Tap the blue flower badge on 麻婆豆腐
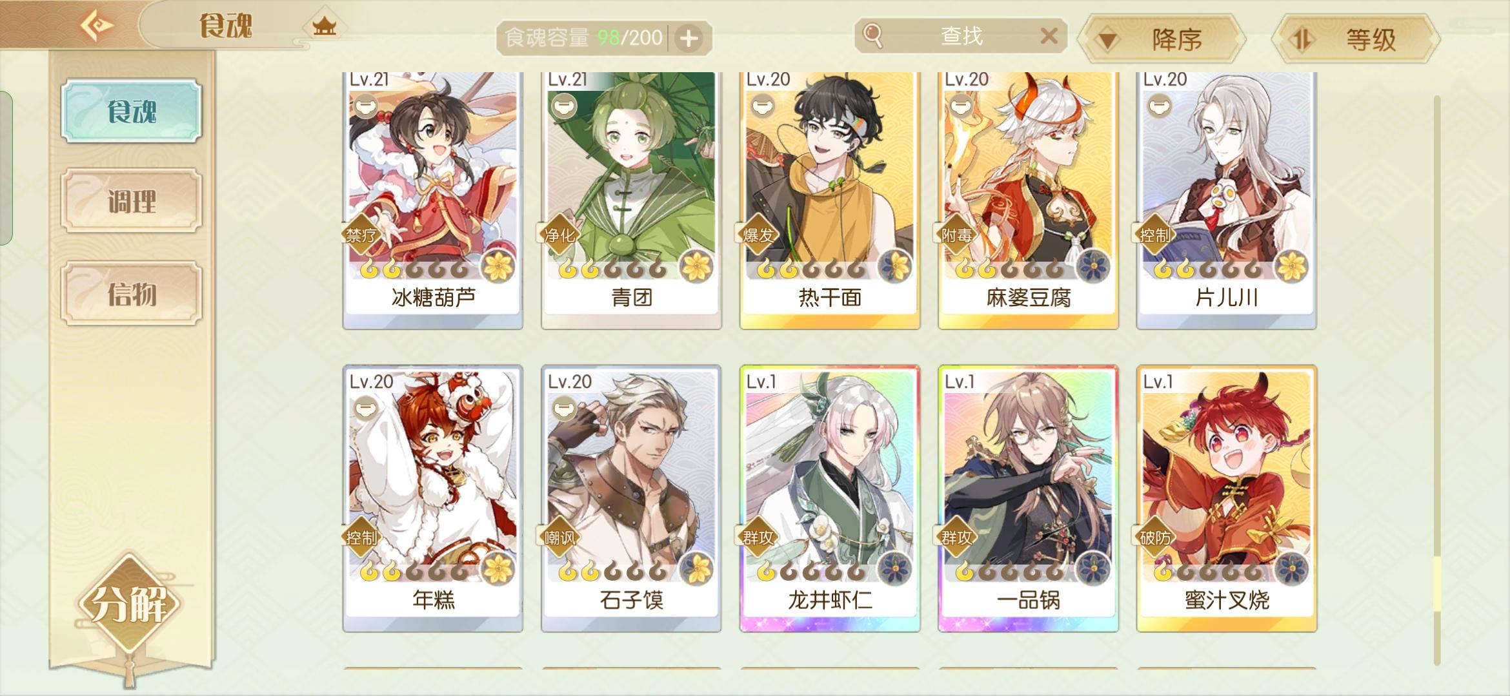Image resolution: width=1510 pixels, height=696 pixels. [x=1094, y=266]
